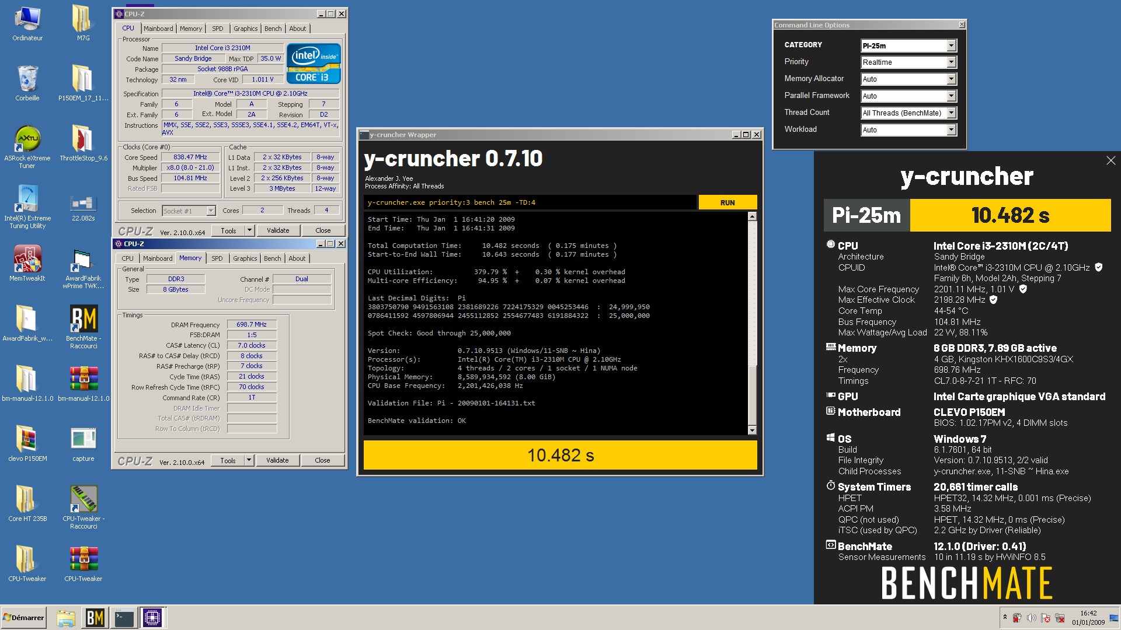This screenshot has width=1121, height=630.
Task: Open the Ordinateur desktop icon
Action: point(27,23)
